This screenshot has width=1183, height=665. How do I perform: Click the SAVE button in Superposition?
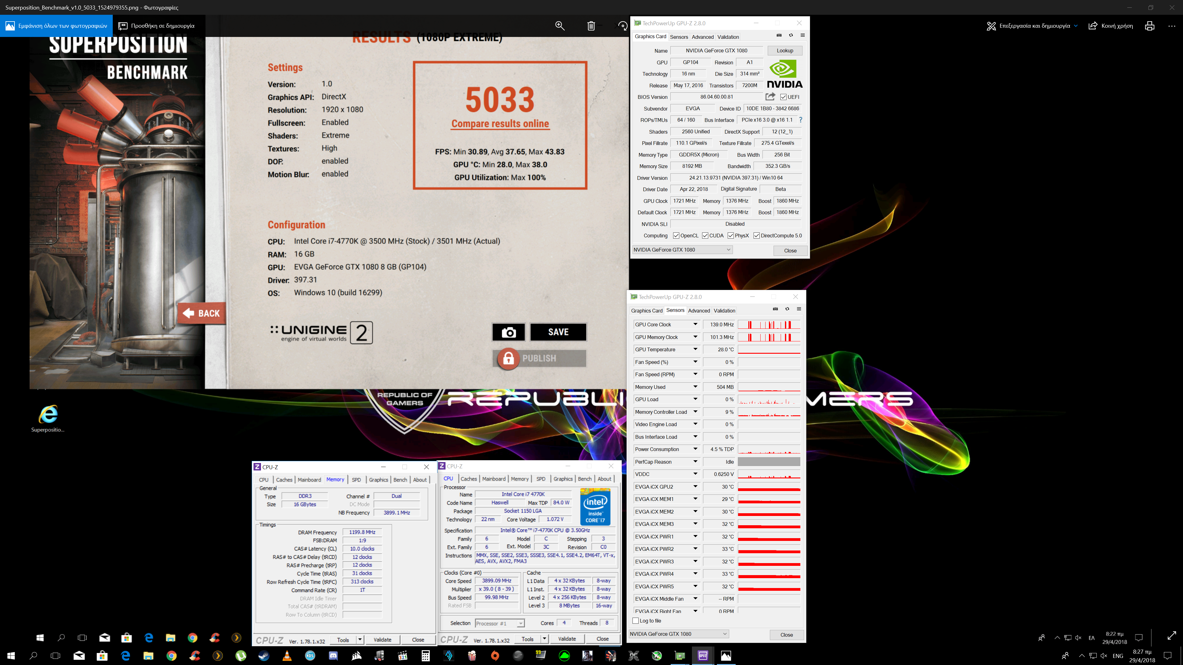coord(558,332)
